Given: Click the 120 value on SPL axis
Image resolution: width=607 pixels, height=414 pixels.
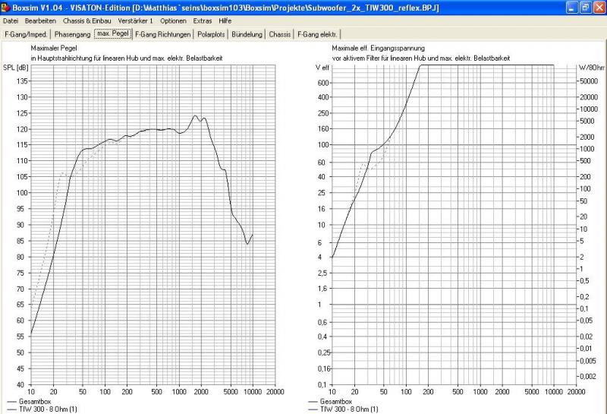Looking at the screenshot, I should click(x=22, y=129).
